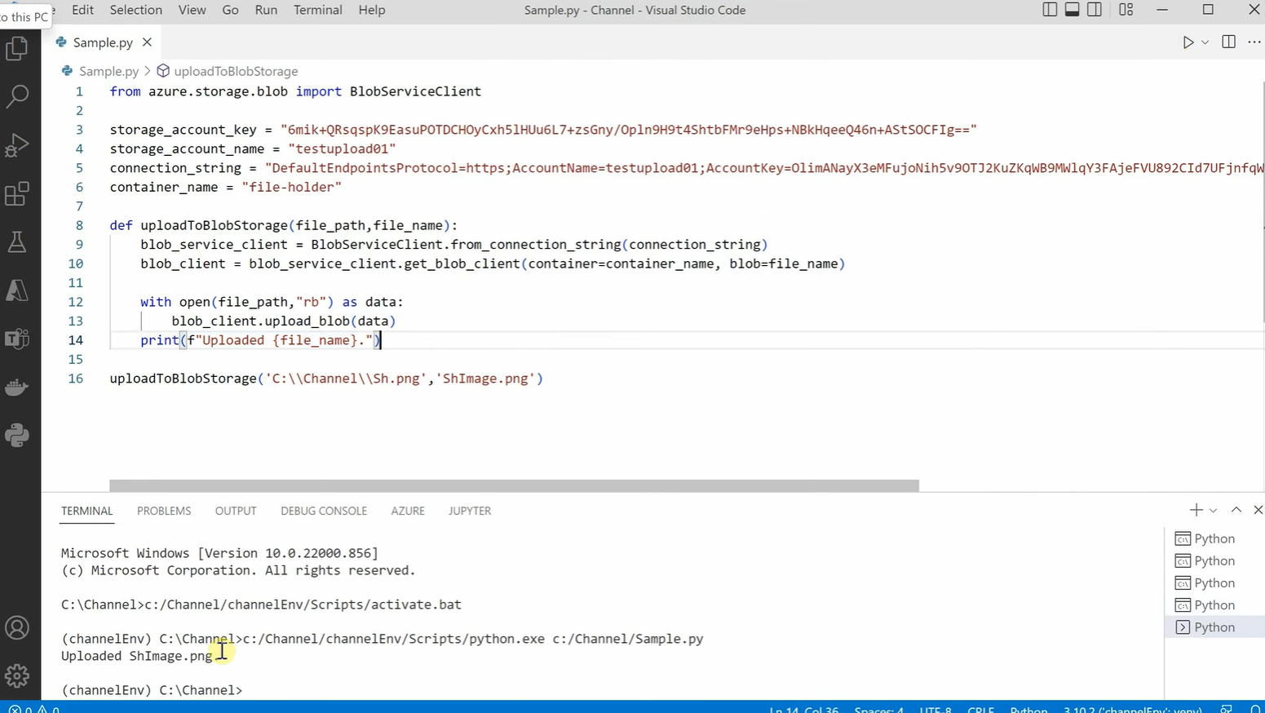Select the Search icon in activity bar
Viewport: 1265px width, 713px height.
[x=17, y=96]
